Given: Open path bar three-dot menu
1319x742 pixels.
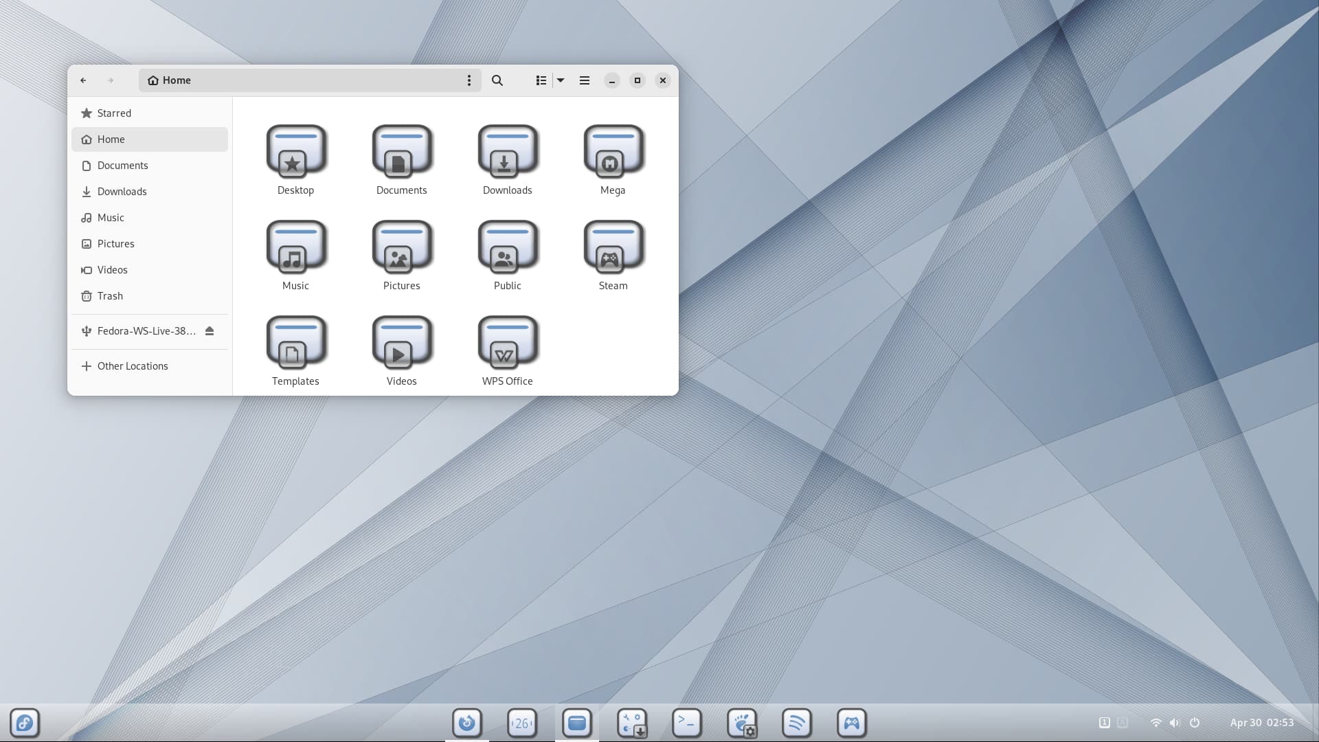Looking at the screenshot, I should [x=469, y=80].
